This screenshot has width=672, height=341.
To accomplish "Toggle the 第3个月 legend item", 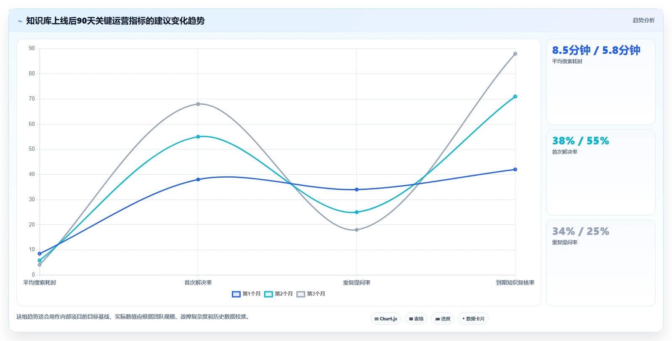I will click(x=311, y=294).
